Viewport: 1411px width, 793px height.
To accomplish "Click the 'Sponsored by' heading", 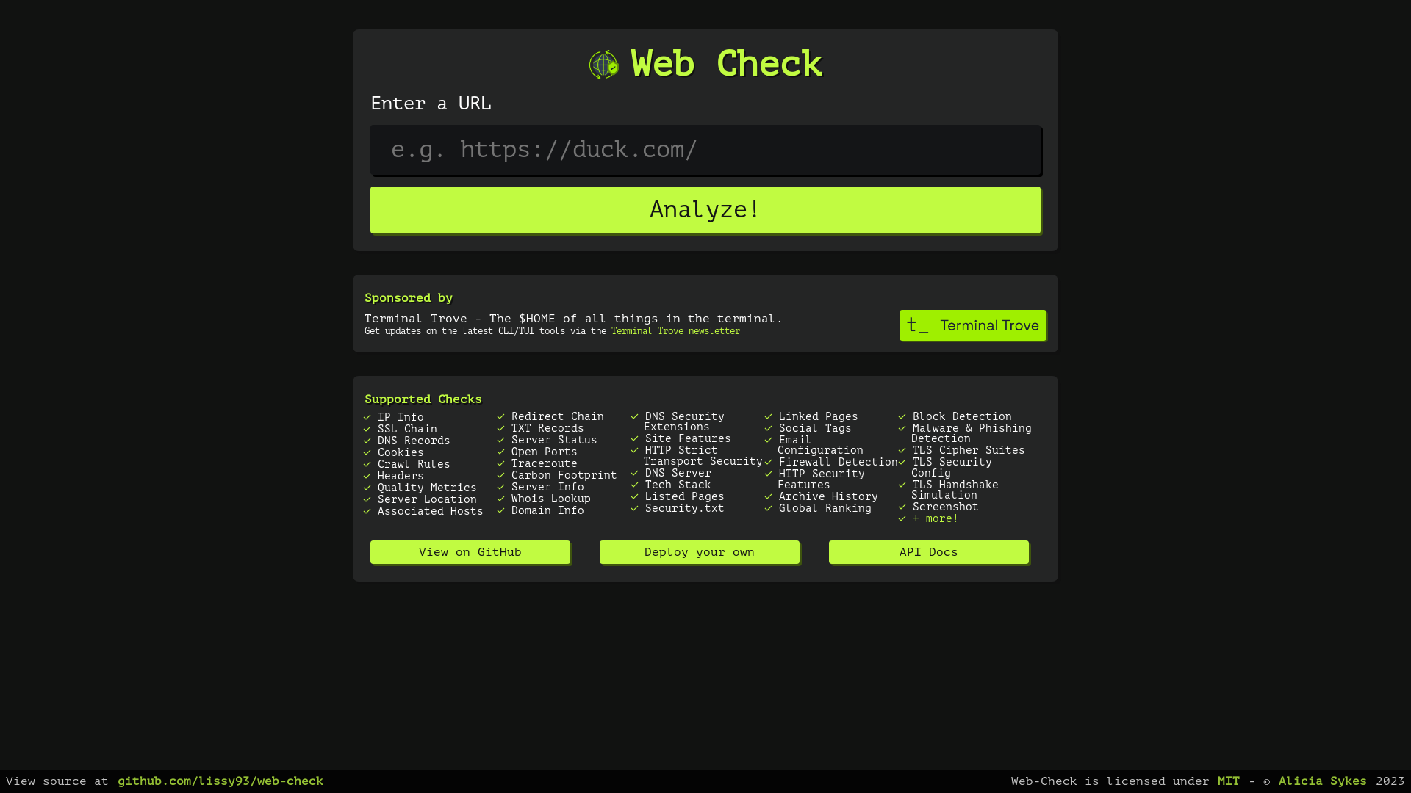I will (409, 297).
